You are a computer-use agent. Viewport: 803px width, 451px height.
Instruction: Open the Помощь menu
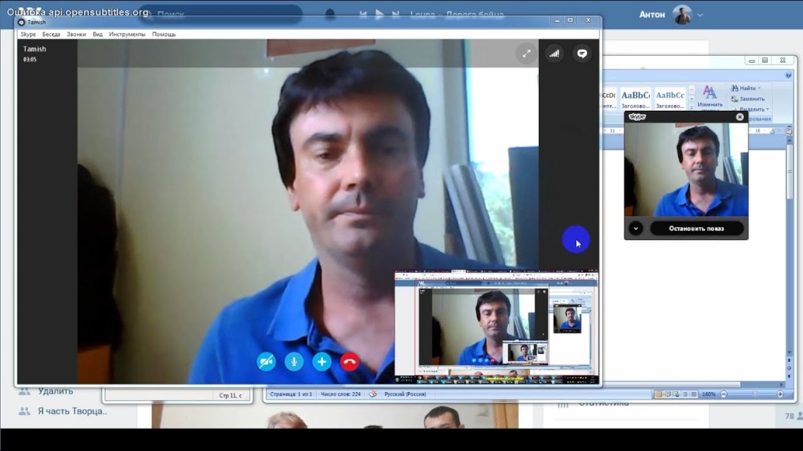tap(164, 34)
